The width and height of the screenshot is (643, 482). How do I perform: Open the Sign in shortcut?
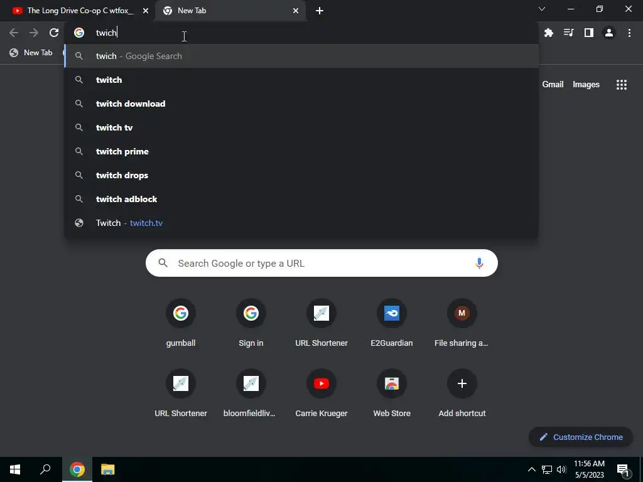(x=251, y=324)
